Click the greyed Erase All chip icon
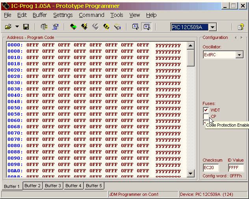 (x=95, y=27)
